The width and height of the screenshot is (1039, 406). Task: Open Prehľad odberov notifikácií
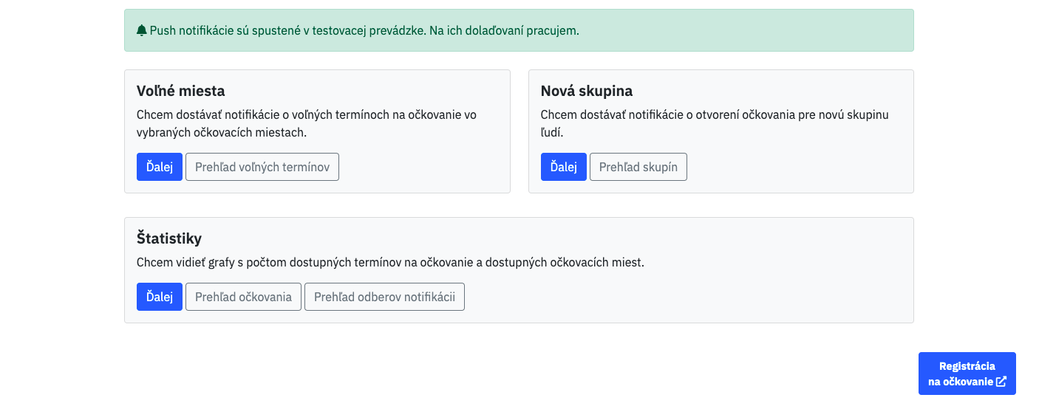tap(384, 297)
